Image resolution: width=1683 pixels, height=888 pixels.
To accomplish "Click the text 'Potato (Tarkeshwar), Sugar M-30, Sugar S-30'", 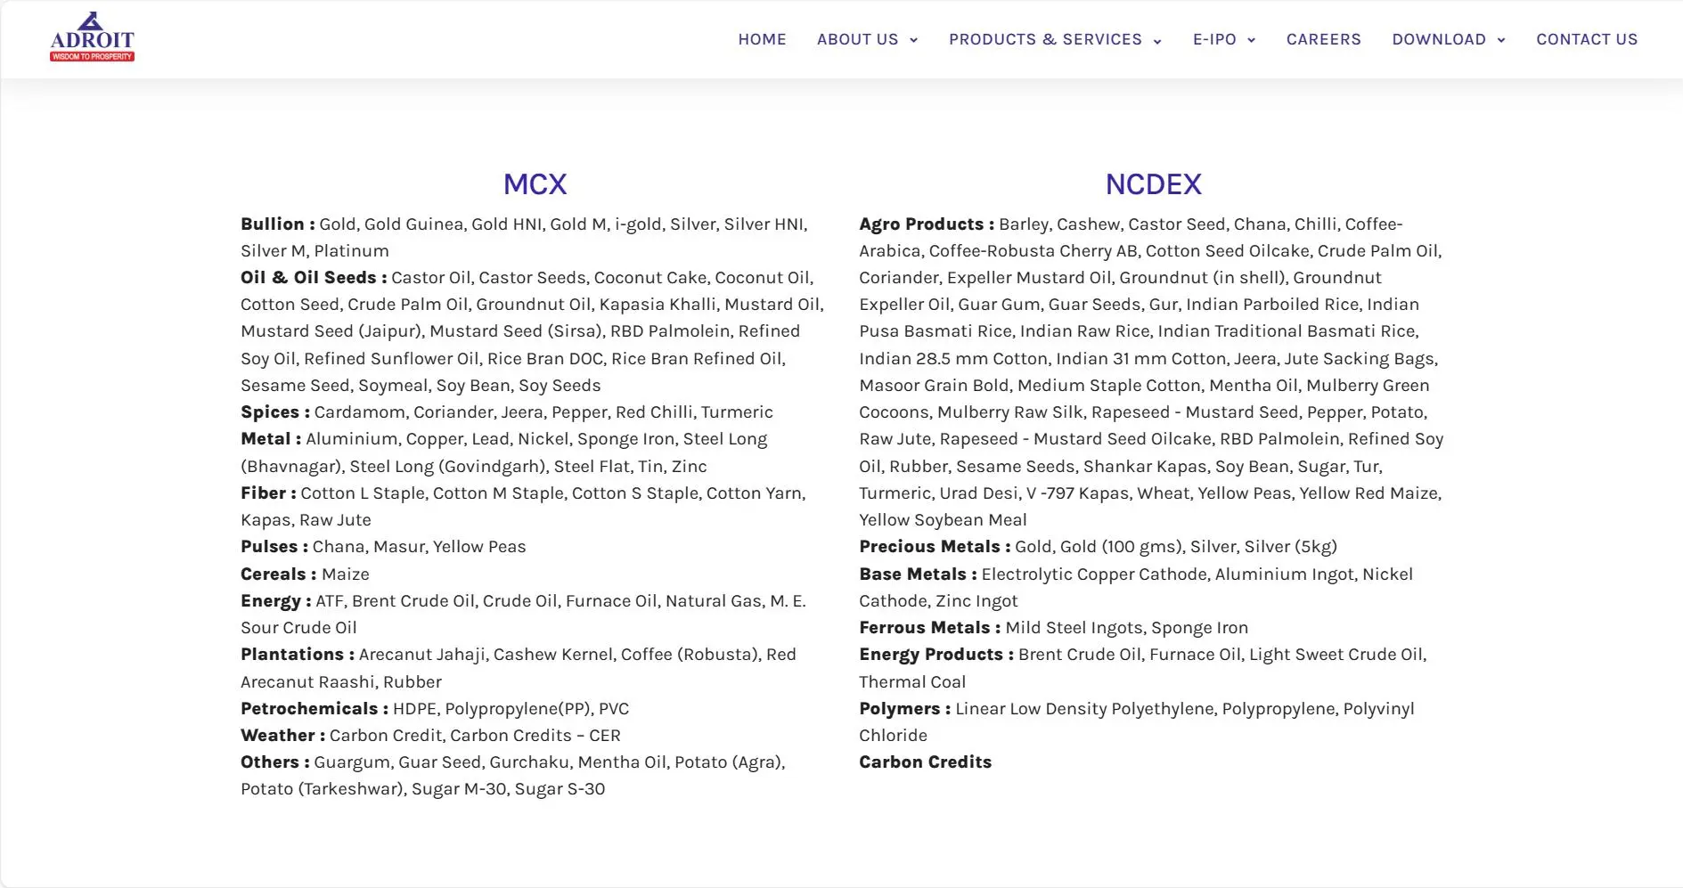I will tap(422, 789).
